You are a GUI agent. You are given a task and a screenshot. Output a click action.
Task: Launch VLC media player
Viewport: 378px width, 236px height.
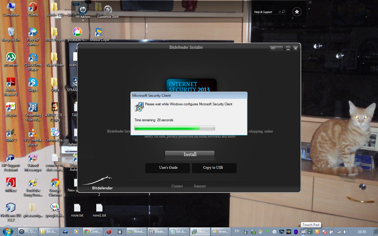[x=33, y=137]
